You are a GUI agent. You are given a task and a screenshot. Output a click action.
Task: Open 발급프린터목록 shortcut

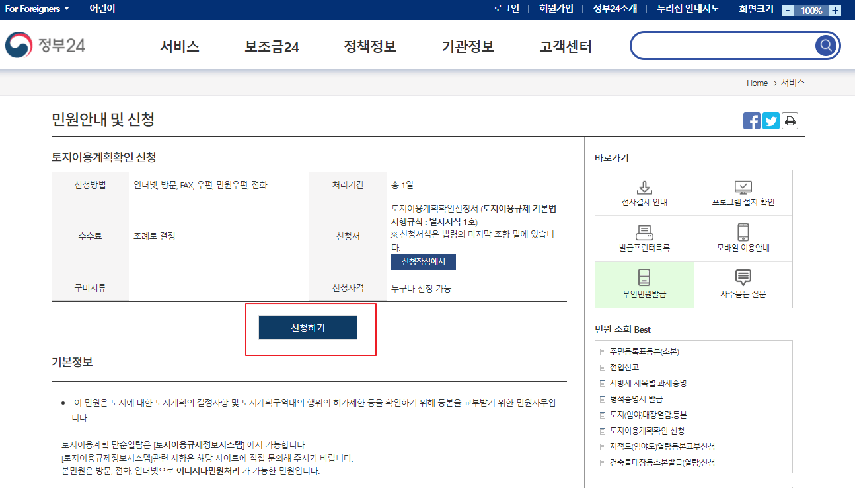tap(644, 238)
